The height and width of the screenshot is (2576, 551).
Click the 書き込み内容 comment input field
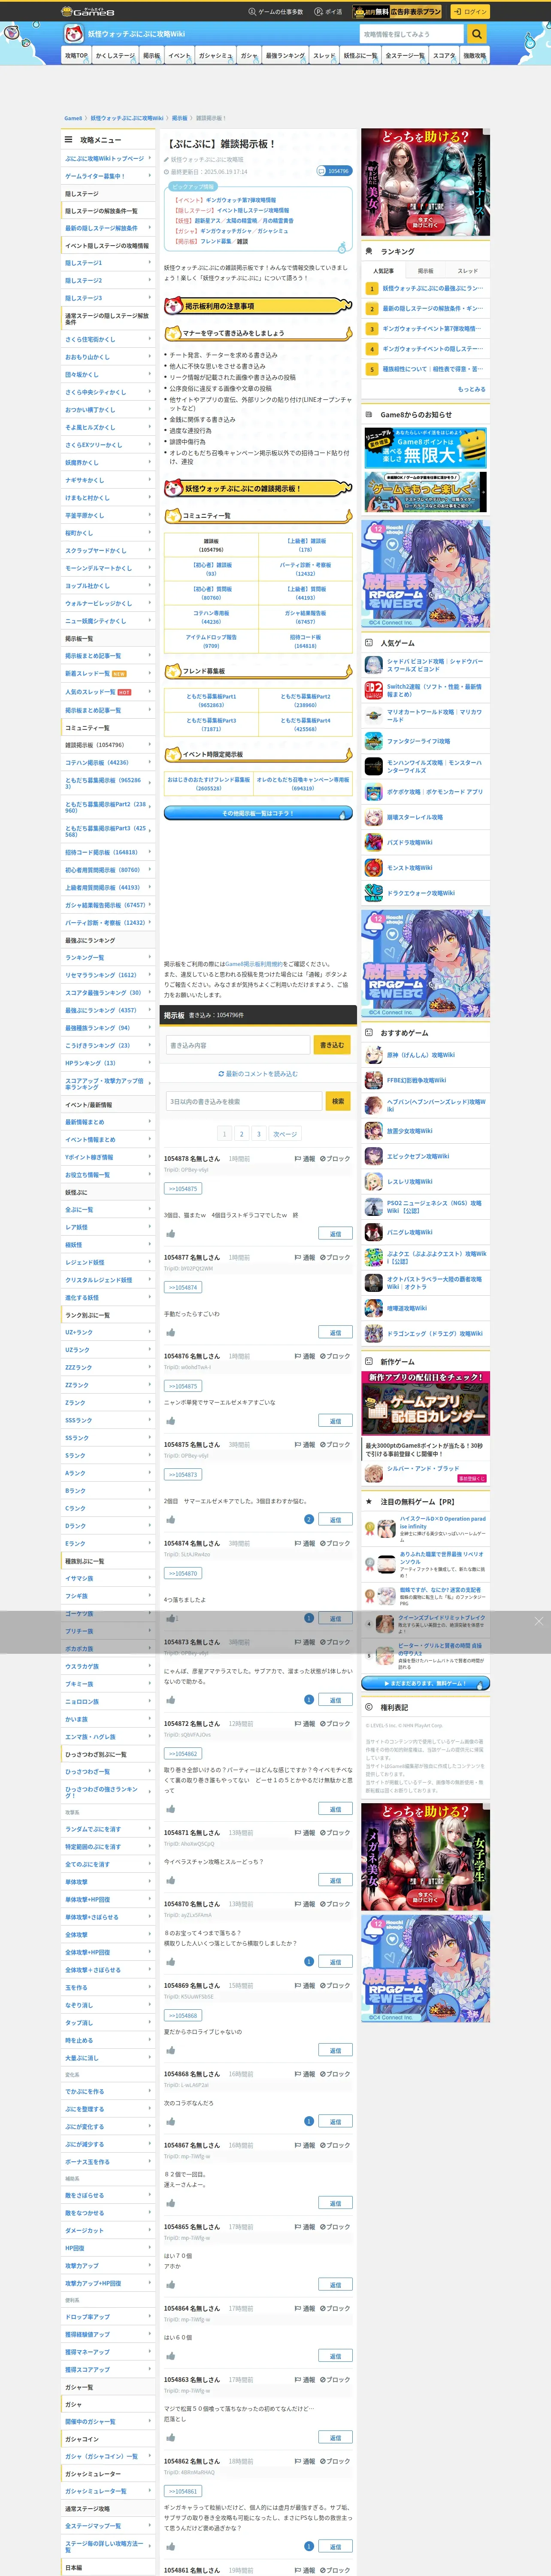pos(238,1045)
